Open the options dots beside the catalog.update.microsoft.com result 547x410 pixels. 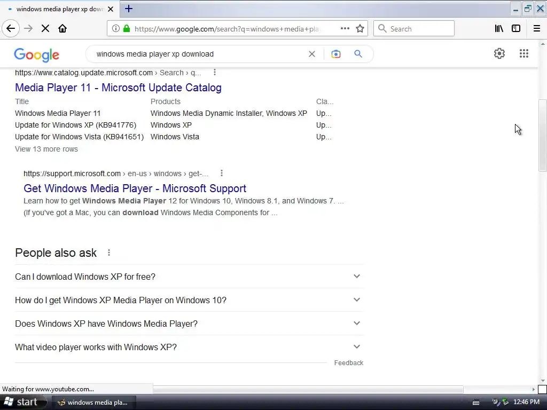click(x=215, y=72)
